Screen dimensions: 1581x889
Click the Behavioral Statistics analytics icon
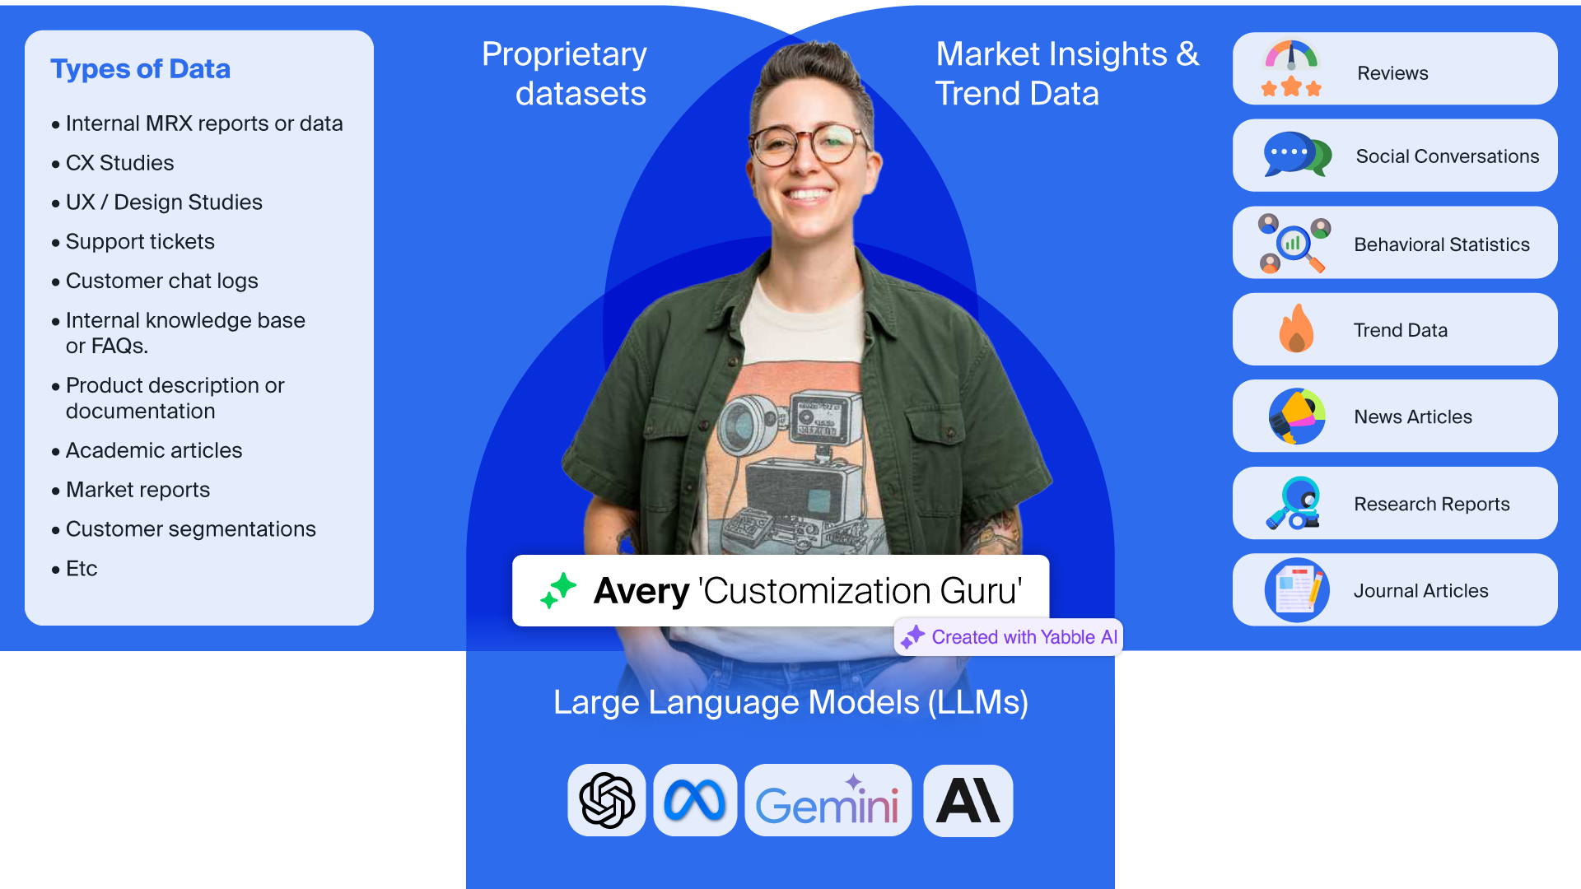1294,244
